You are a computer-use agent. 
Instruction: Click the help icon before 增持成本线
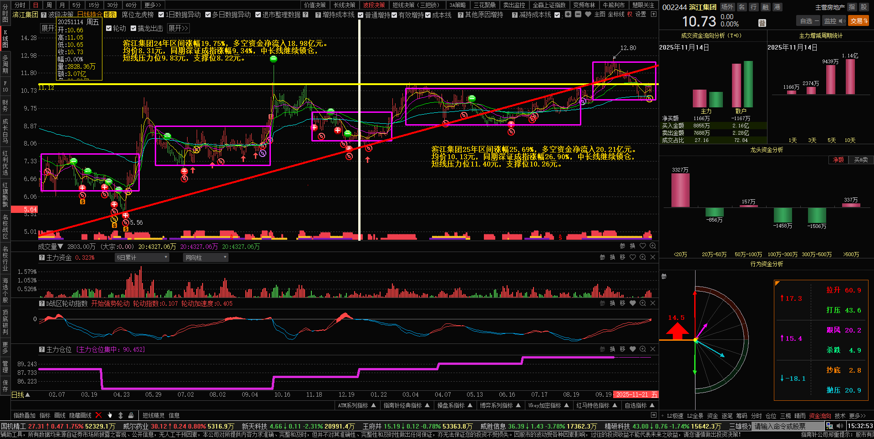[318, 15]
